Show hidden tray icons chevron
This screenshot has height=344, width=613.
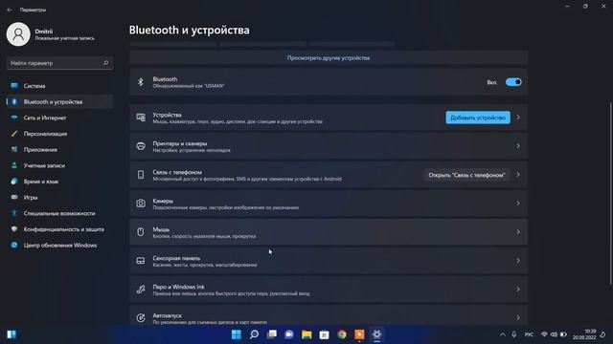(x=502, y=334)
